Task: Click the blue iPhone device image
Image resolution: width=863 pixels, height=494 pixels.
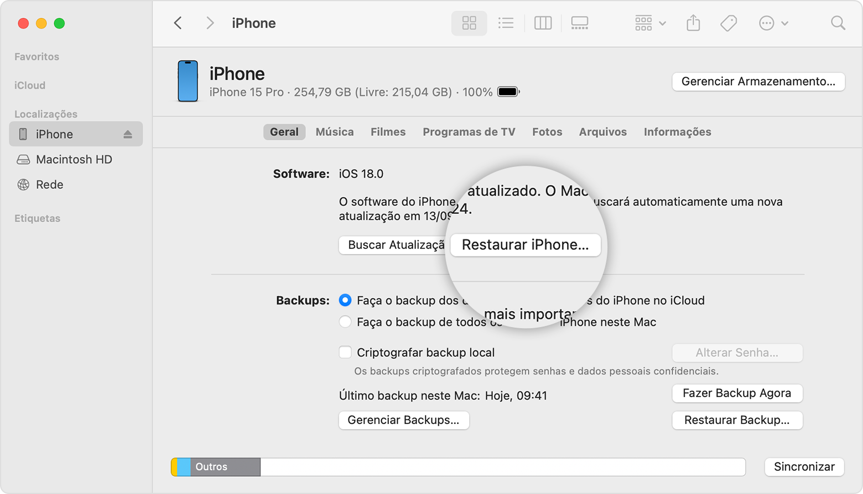Action: 188,81
